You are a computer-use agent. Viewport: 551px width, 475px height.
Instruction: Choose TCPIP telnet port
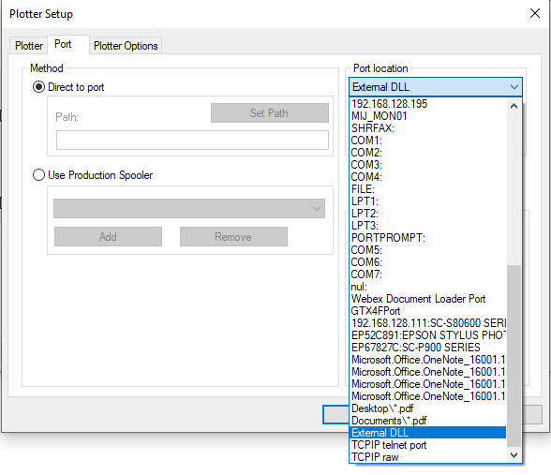[x=427, y=445]
